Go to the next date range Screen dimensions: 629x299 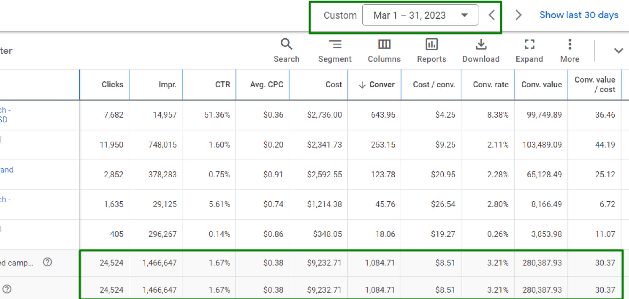[518, 15]
